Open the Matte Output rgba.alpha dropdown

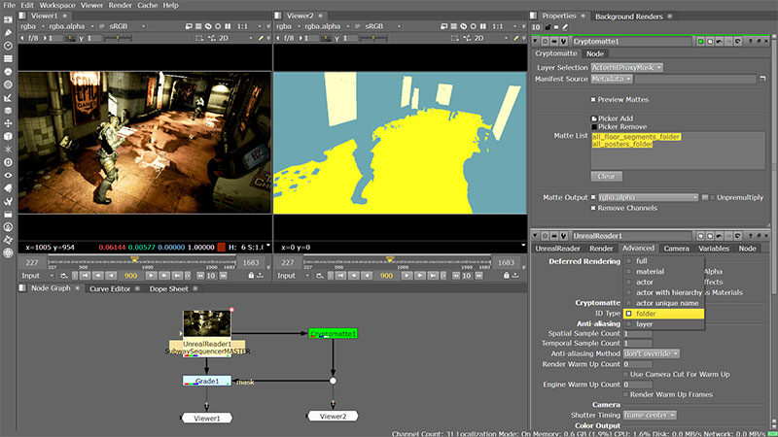coord(648,198)
